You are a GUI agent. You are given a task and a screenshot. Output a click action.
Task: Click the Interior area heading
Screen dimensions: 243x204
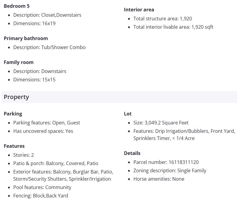click(139, 10)
